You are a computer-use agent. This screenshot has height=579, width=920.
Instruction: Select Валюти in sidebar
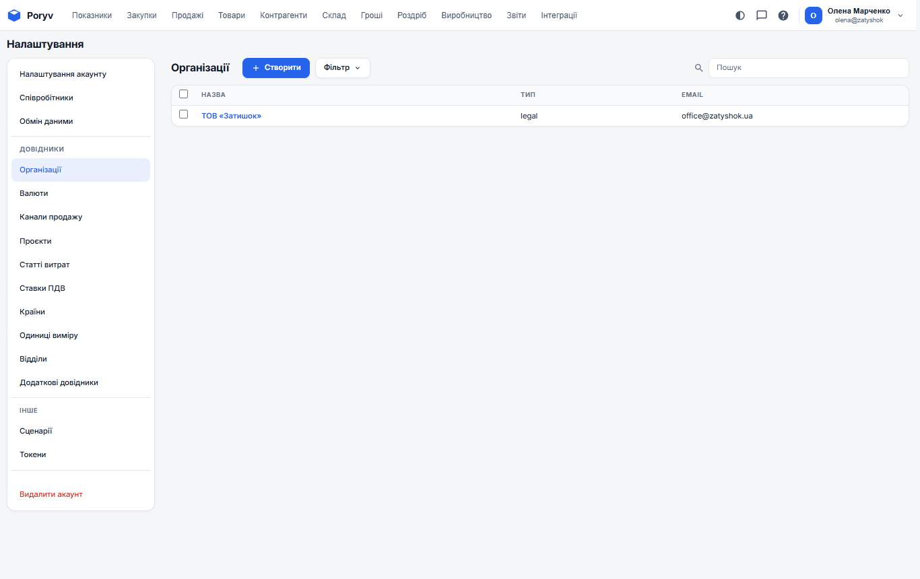point(81,193)
